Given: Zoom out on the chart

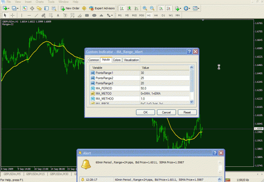Looking at the screenshot, I should tap(152, 8).
